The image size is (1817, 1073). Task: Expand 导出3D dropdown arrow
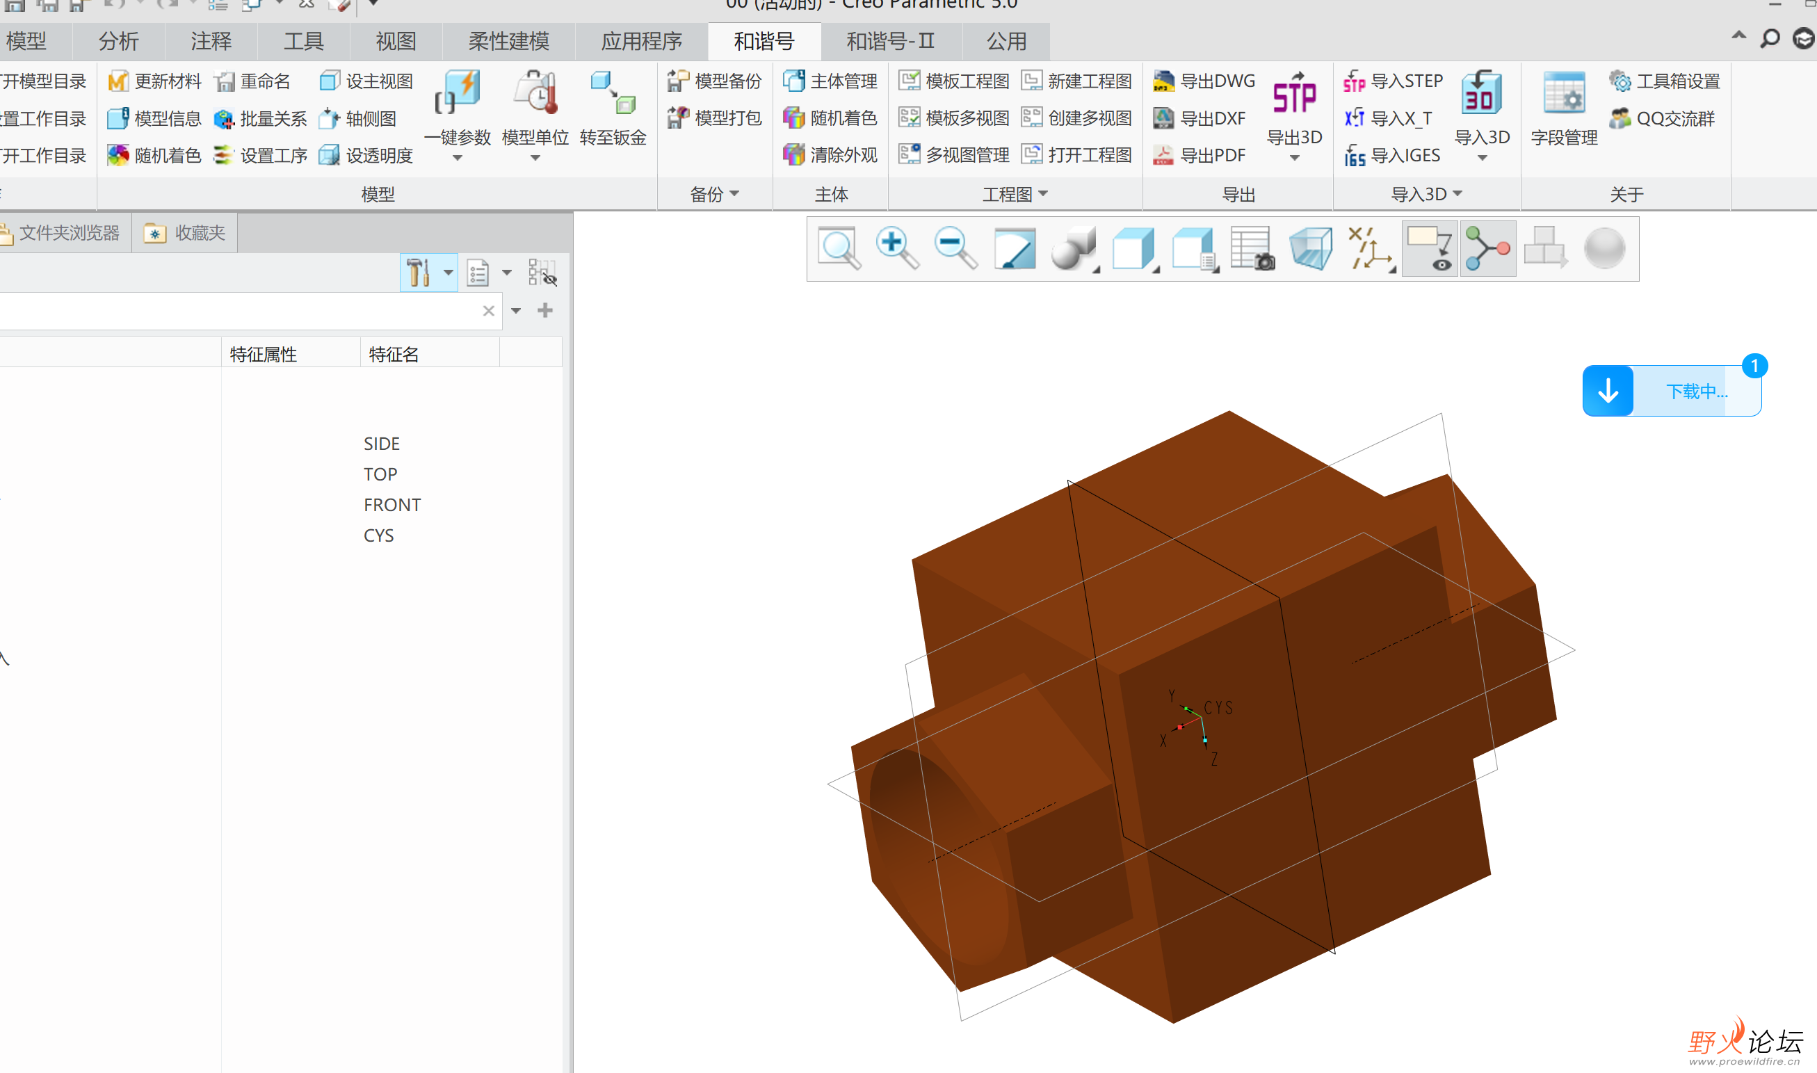tap(1294, 158)
